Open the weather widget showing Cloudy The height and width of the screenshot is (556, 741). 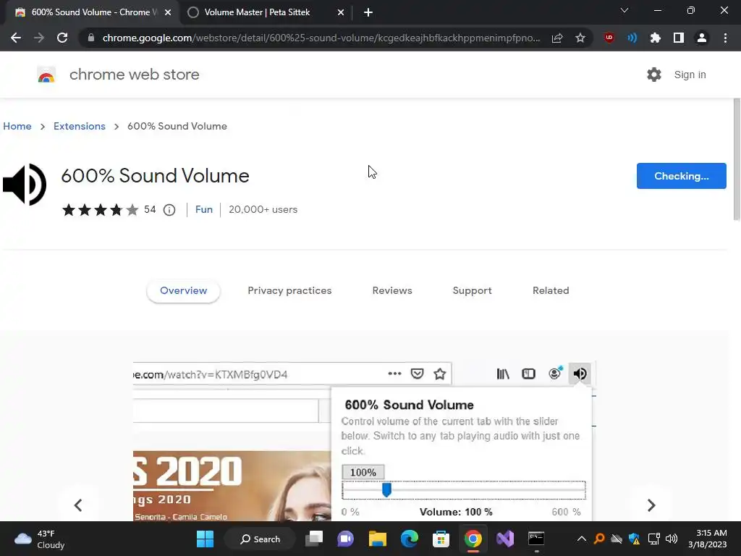[40, 539]
